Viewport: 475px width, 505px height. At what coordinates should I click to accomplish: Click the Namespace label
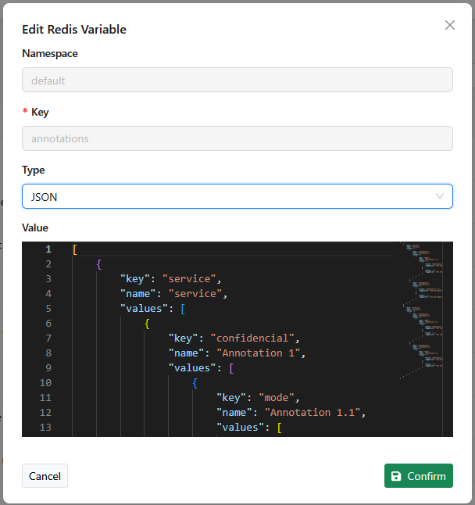[x=50, y=53]
